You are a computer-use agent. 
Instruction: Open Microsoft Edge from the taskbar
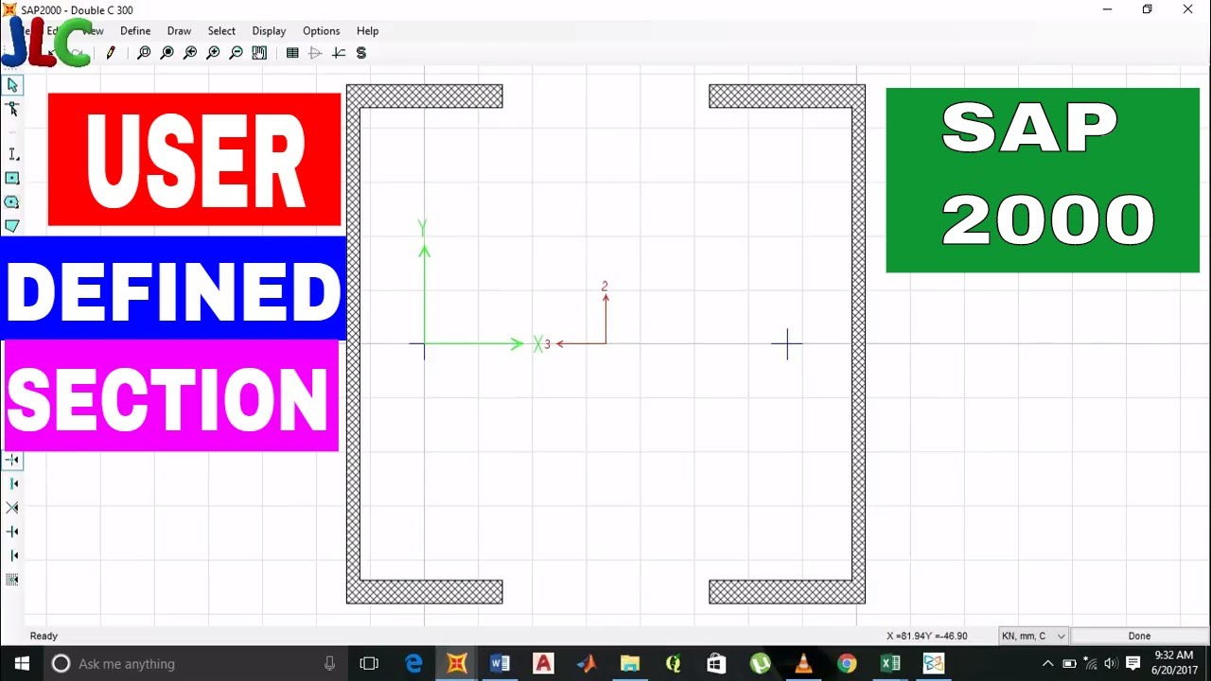tap(414, 664)
